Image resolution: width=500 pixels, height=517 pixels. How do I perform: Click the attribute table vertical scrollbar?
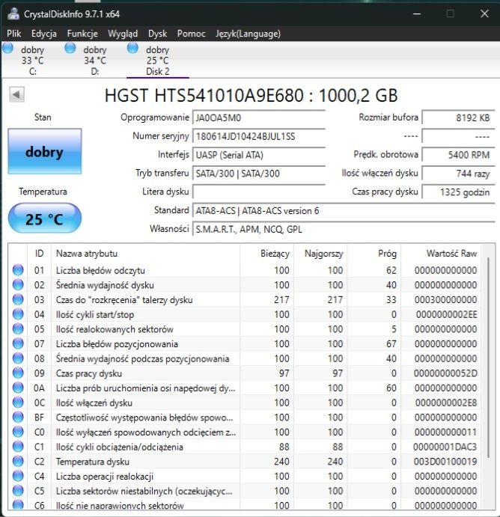pyautogui.click(x=488, y=358)
